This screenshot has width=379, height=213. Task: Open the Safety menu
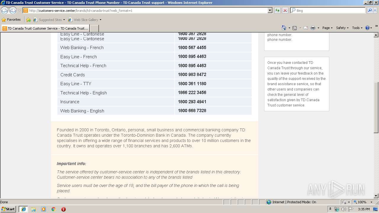coord(342,28)
